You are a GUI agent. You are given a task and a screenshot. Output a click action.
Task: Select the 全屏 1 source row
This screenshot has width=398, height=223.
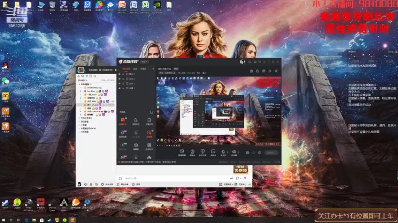tap(136, 88)
